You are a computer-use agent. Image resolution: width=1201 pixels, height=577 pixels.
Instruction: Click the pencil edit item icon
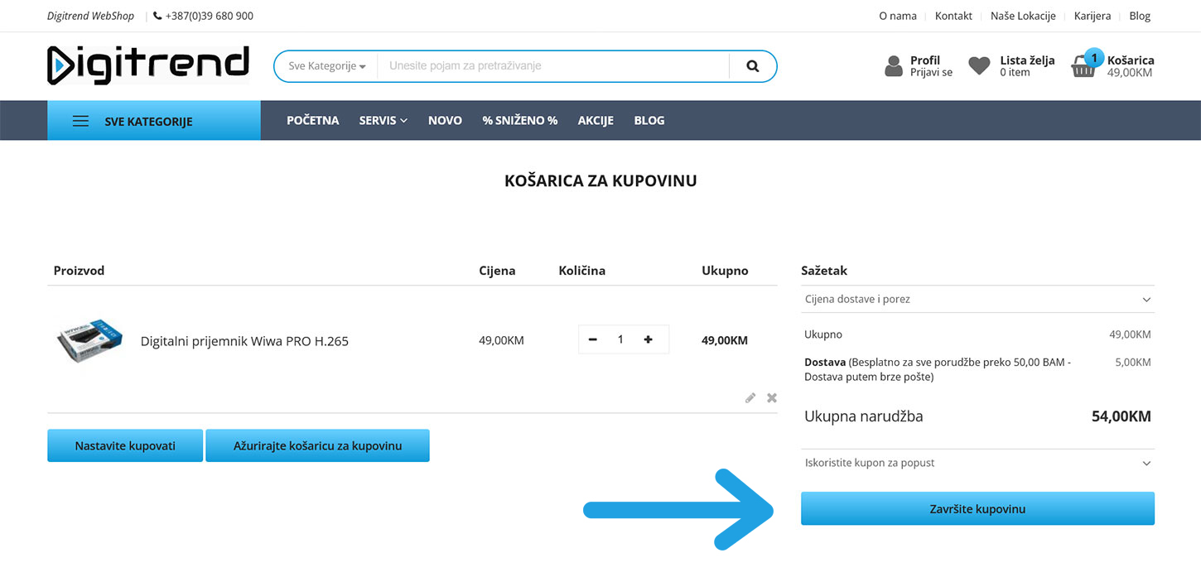(x=750, y=398)
